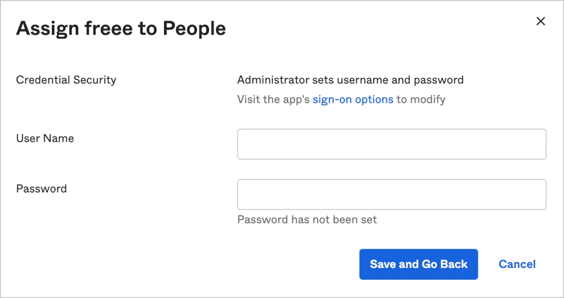Screen dimensions: 564x298
Task: Click the word "password" in the Administrator description
Action: pyautogui.click(x=439, y=80)
